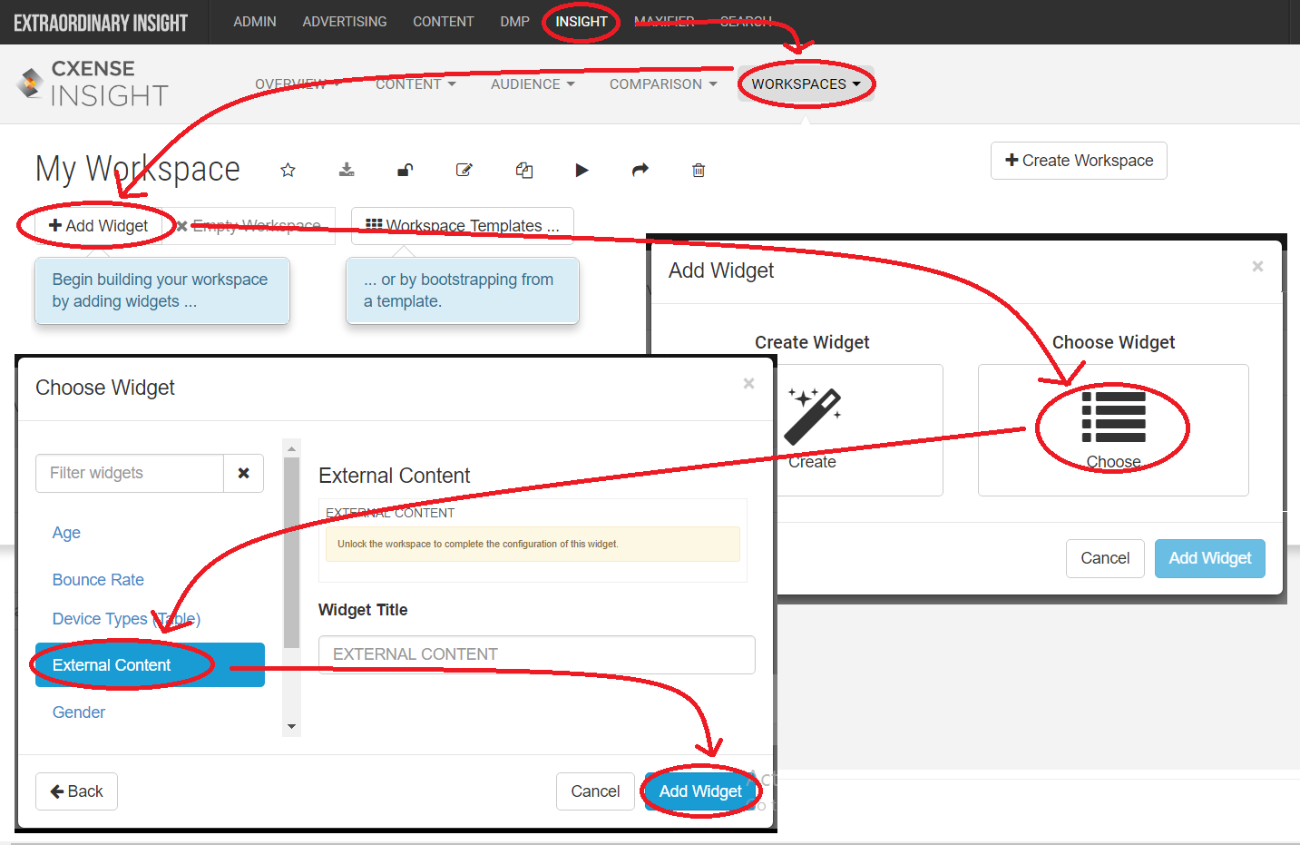Expand the AUDIENCE dropdown menu
The height and width of the screenshot is (845, 1300).
533,84
